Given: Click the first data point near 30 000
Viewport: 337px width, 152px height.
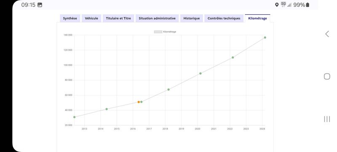Looking at the screenshot, I should pos(75,117).
